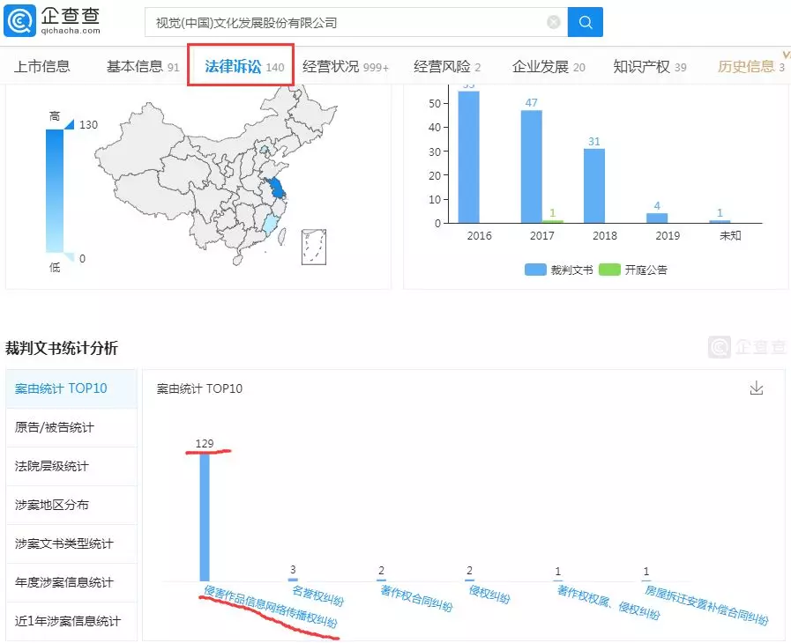Open the 历史信息 tab
Screen dimensions: 791x643
pyautogui.click(x=749, y=65)
